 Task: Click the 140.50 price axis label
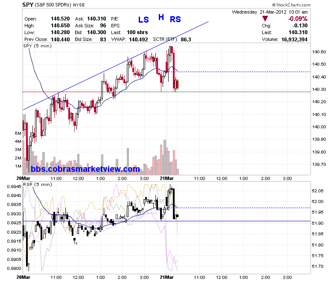tap(319, 64)
